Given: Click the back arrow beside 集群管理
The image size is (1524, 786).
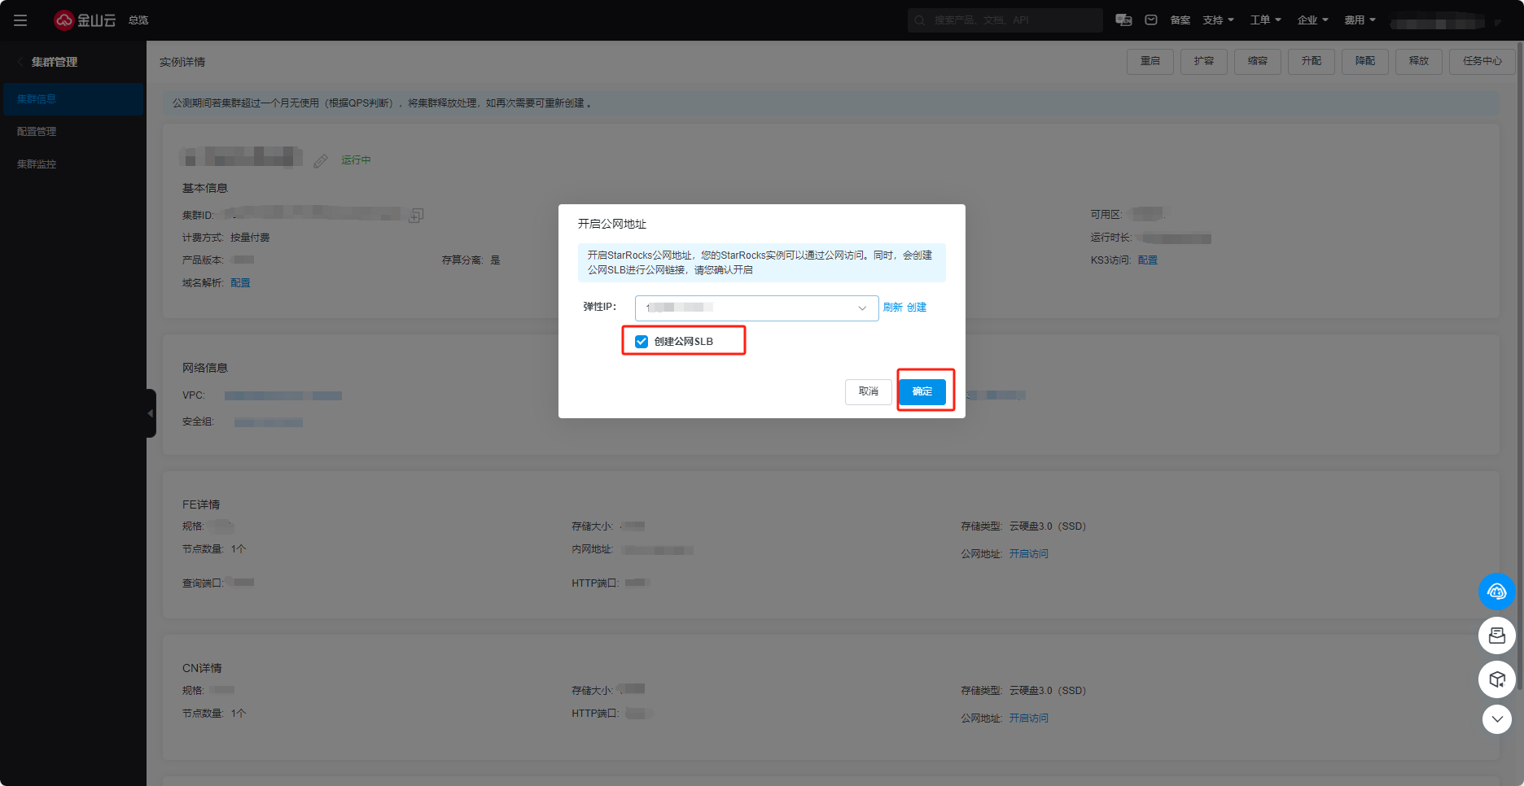Looking at the screenshot, I should tap(20, 62).
